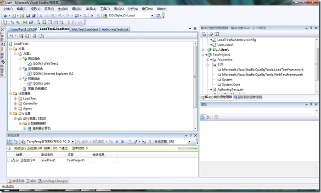Pin the Solution Explorer panel
This screenshot has width=321, height=193.
click(x=311, y=28)
